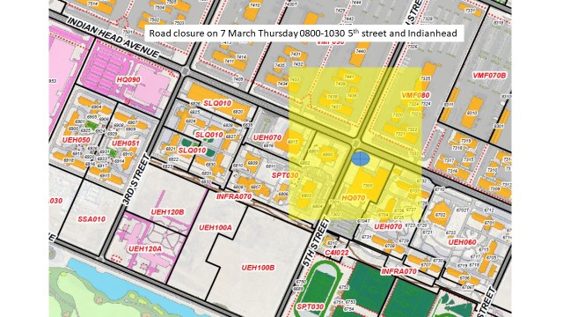Click the UEH050 zone label
Viewport: 563px width, 317px height.
pos(76,140)
